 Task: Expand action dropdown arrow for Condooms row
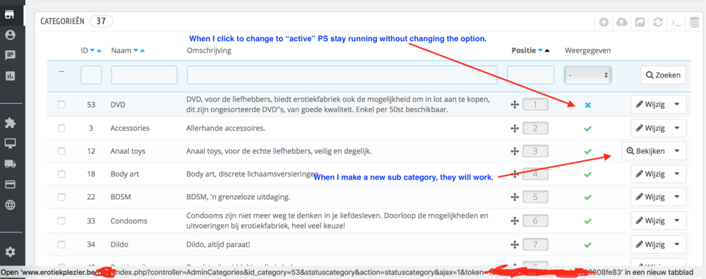point(677,221)
